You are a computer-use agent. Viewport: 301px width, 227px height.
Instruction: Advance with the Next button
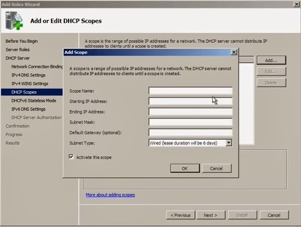click(x=211, y=215)
